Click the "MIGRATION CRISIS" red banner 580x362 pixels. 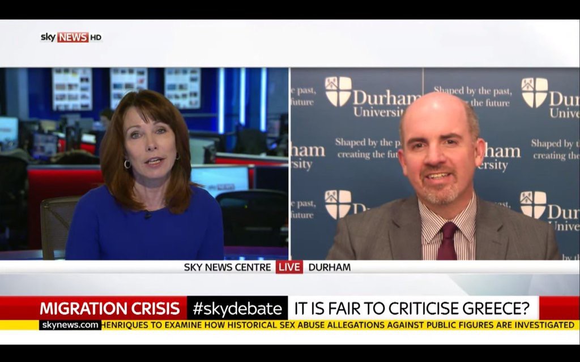[x=93, y=308]
